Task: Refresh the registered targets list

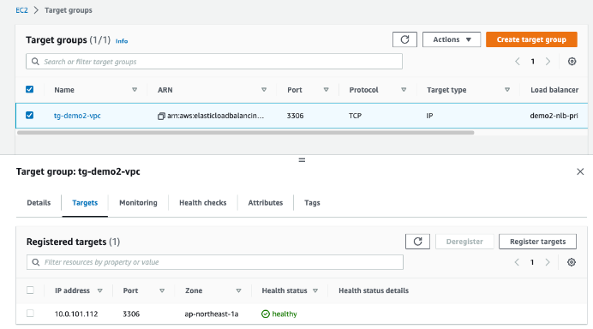Action: 417,242
